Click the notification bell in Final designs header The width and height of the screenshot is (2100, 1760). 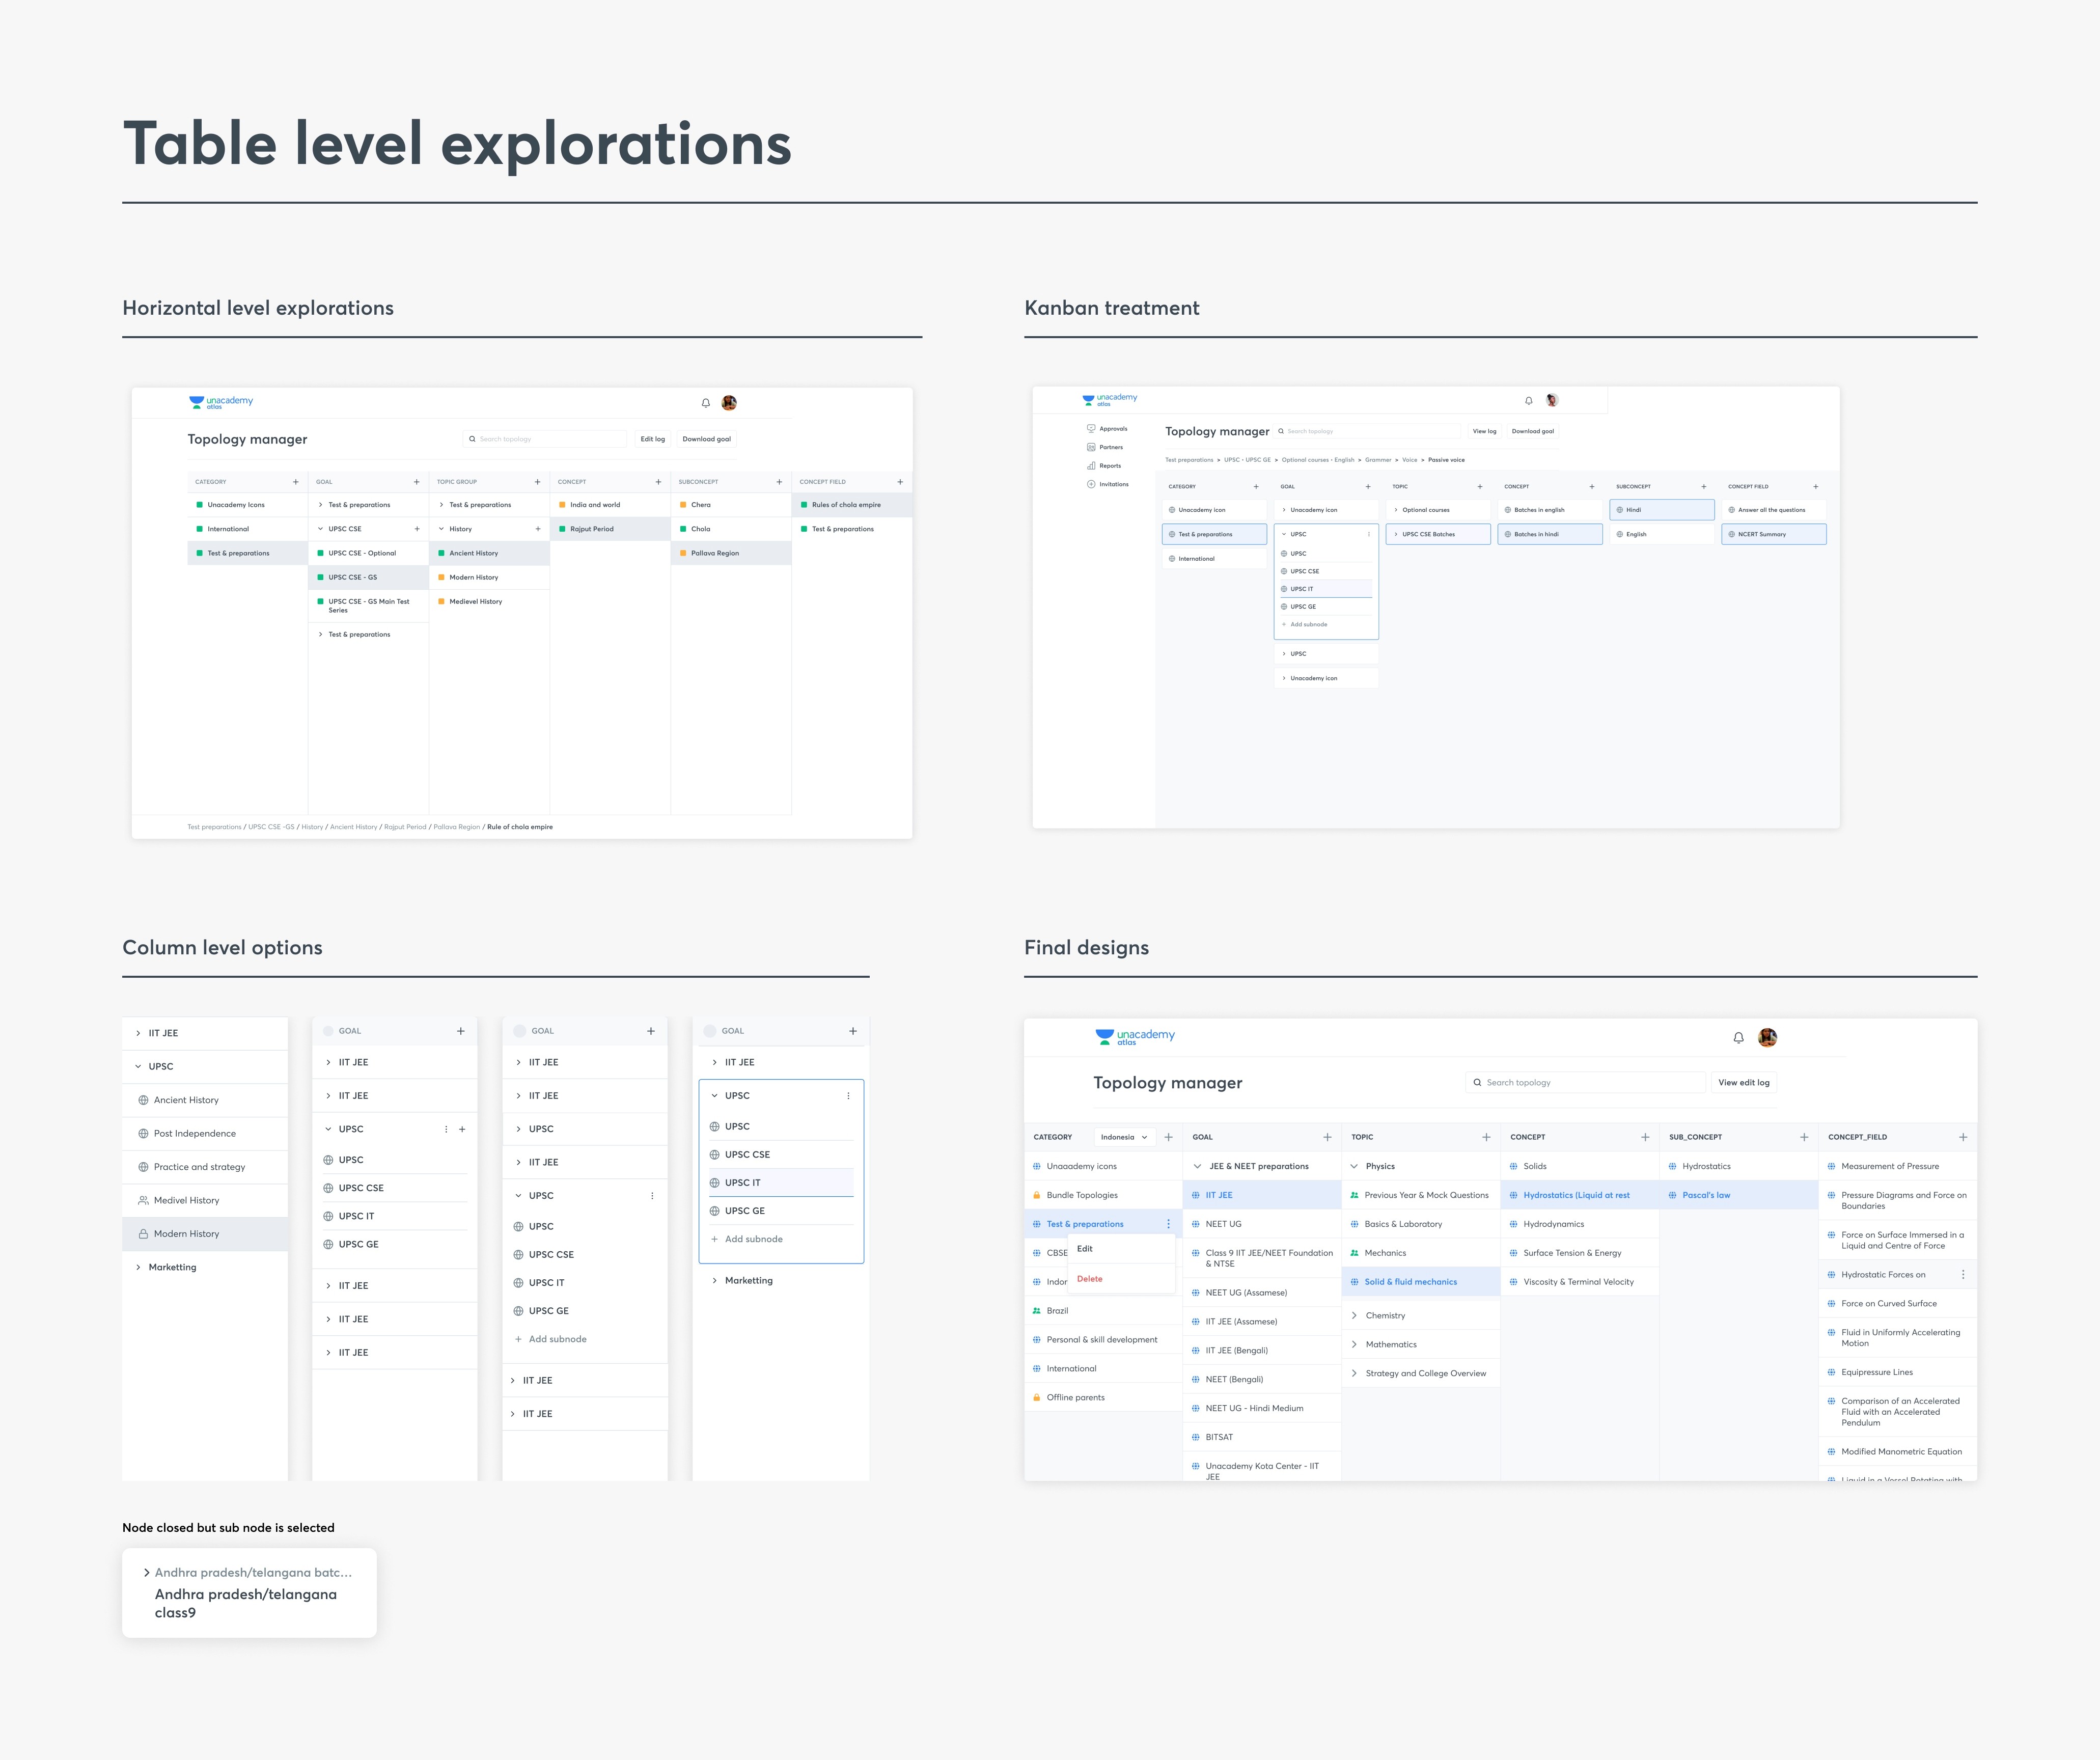[1738, 1038]
